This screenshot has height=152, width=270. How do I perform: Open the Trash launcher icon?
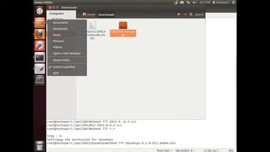pyautogui.click(x=40, y=146)
